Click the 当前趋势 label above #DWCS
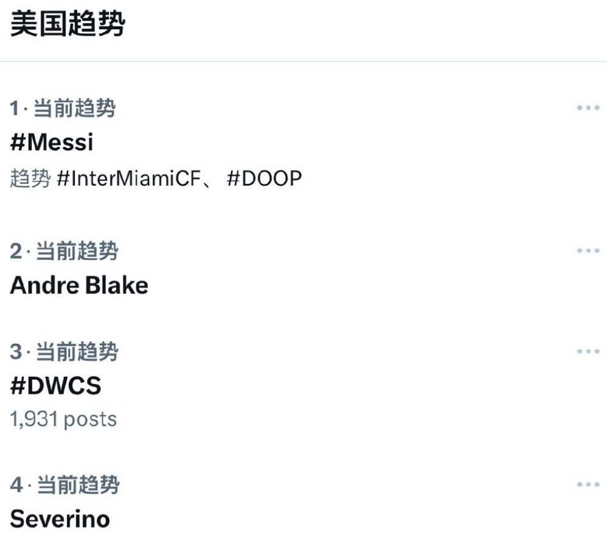Image resolution: width=607 pixels, height=538 pixels. pyautogui.click(x=77, y=352)
